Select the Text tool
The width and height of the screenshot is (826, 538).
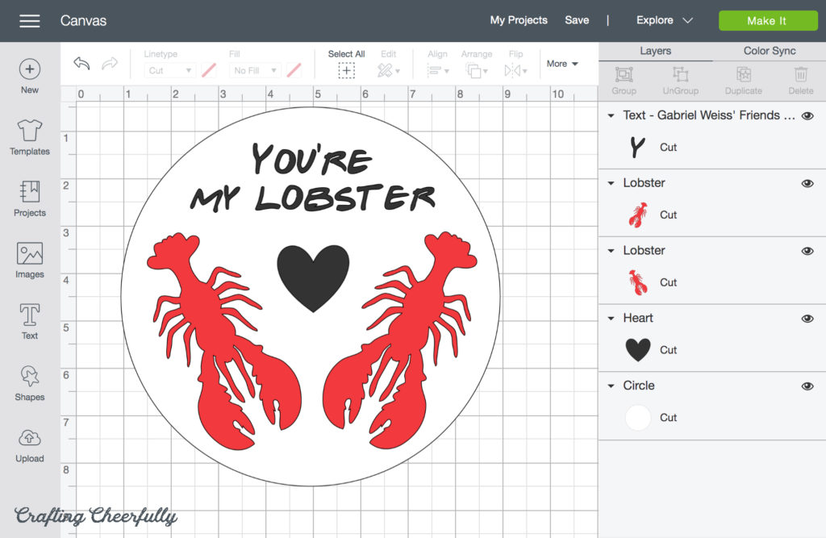click(30, 322)
